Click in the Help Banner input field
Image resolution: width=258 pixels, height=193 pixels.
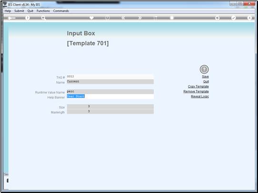point(110,96)
